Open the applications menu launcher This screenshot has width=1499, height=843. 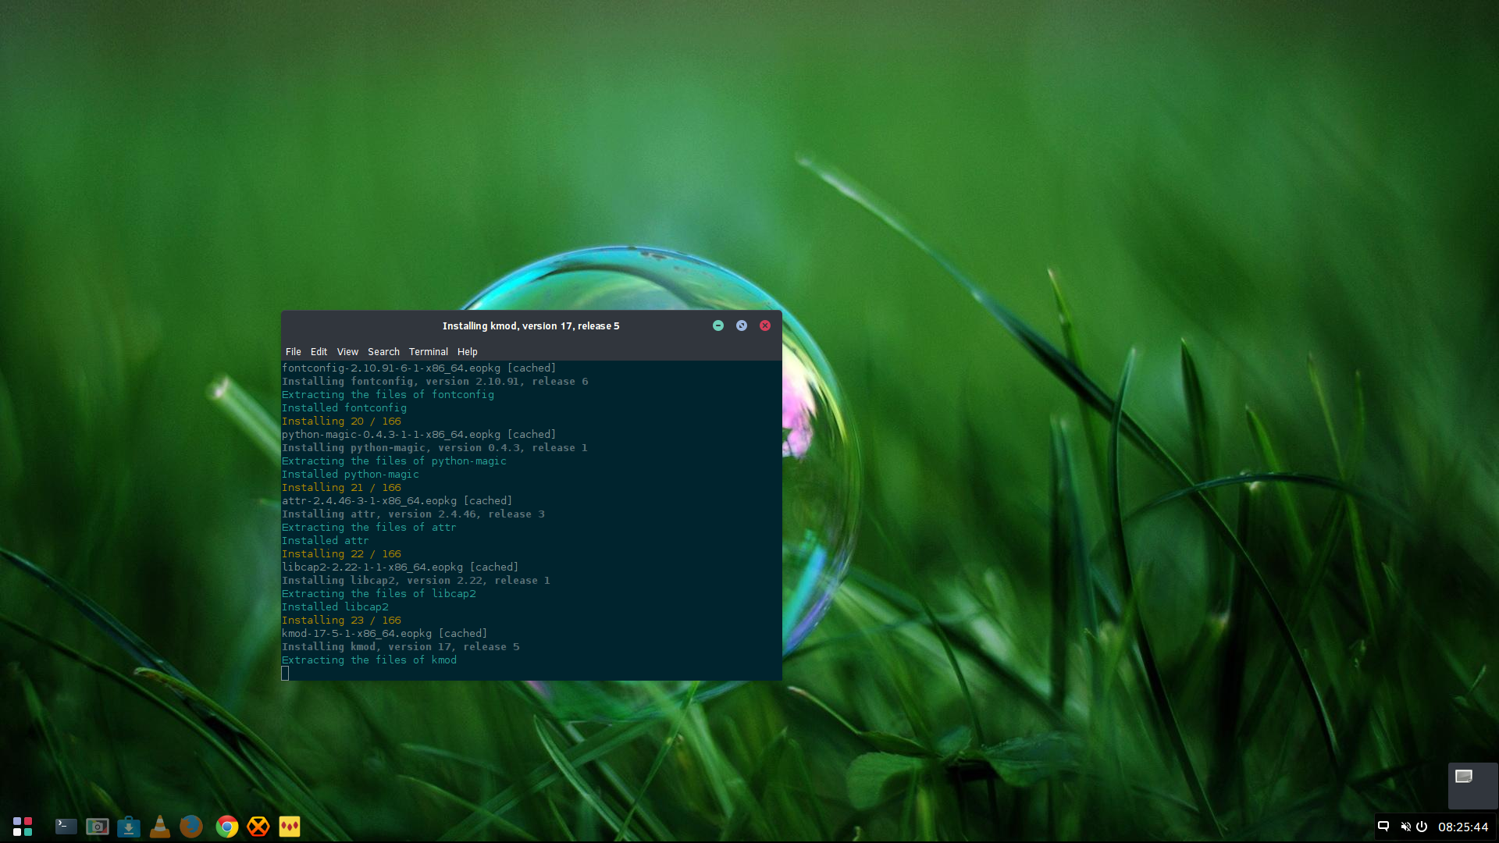click(23, 827)
